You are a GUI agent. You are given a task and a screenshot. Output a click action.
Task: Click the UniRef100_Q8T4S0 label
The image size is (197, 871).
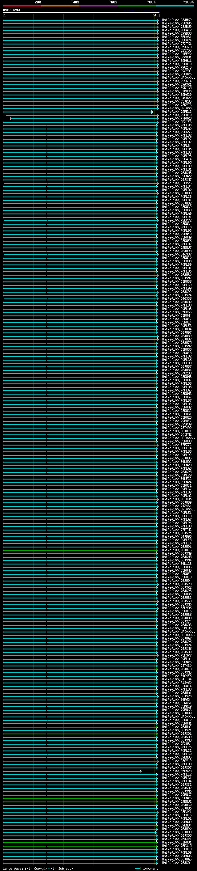click(x=177, y=666)
